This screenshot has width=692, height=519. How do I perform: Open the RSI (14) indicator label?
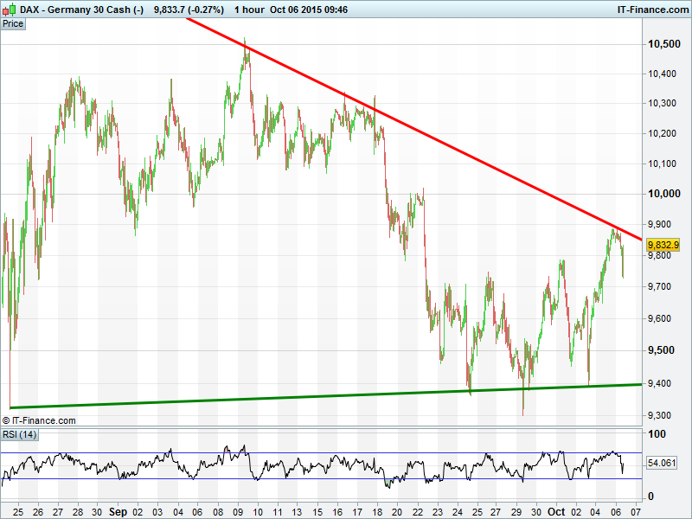click(19, 435)
